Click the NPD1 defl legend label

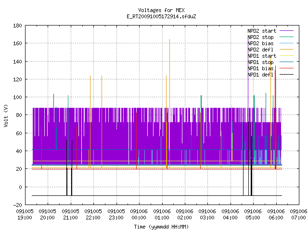[x=260, y=75]
